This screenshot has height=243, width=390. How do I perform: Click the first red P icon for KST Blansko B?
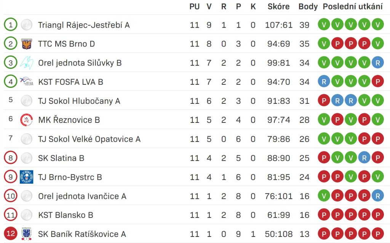point(324,215)
